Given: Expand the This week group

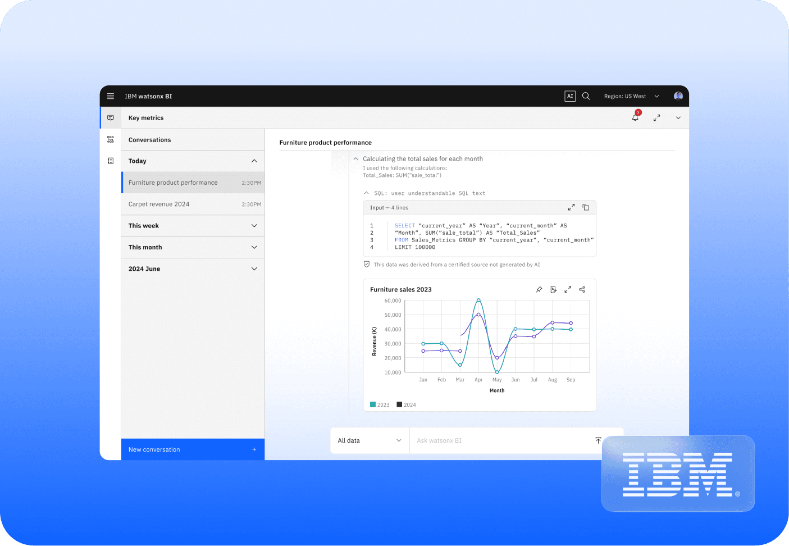Looking at the screenshot, I should coord(254,226).
